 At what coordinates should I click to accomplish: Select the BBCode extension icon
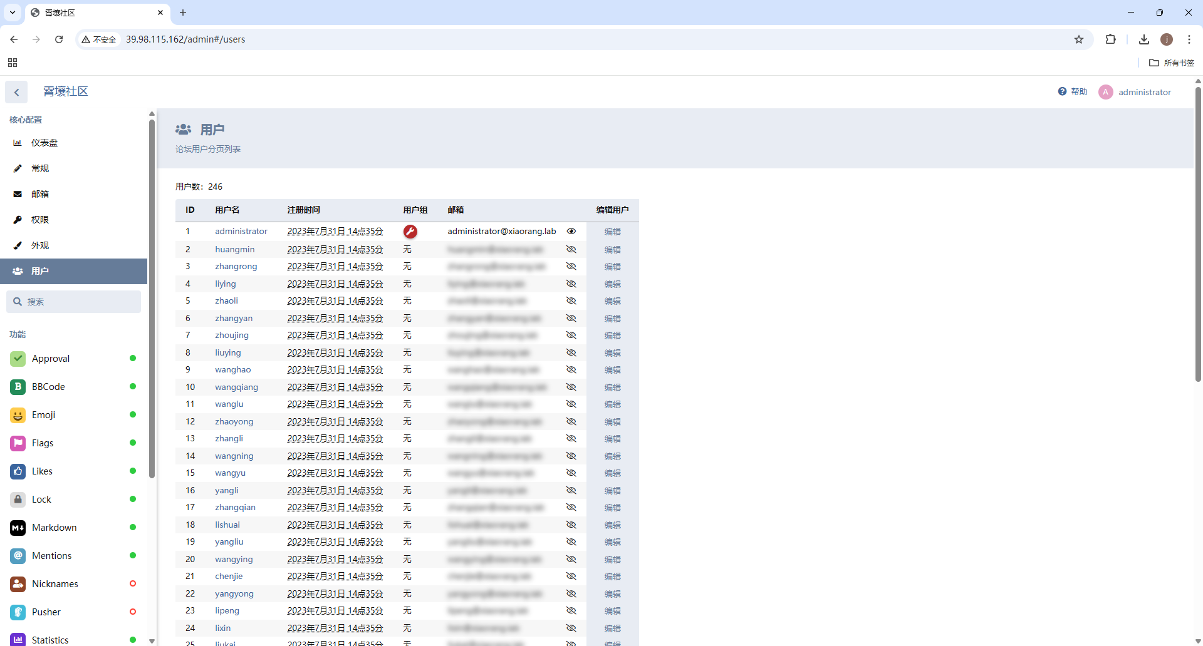tap(18, 387)
